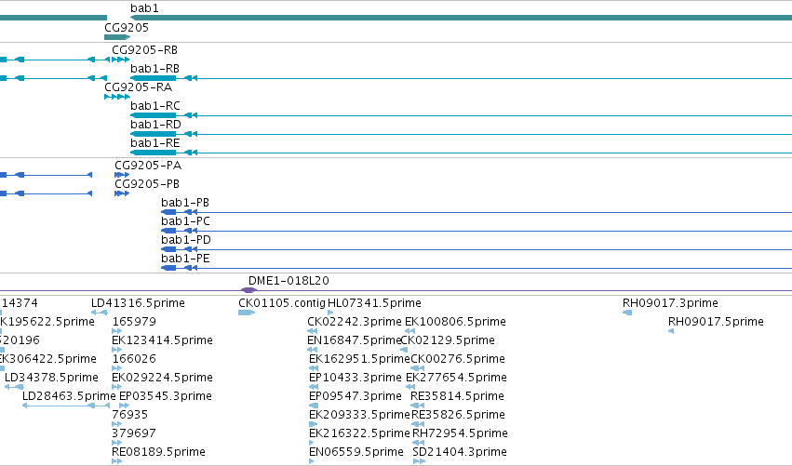This screenshot has width=792, height=466.
Task: Select EP09547.3prime EST label
Action: (356, 396)
